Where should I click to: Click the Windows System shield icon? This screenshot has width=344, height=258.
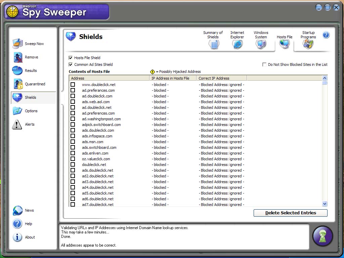[x=261, y=44]
